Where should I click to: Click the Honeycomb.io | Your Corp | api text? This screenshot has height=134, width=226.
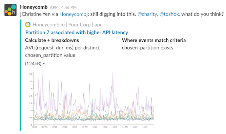click(67, 25)
